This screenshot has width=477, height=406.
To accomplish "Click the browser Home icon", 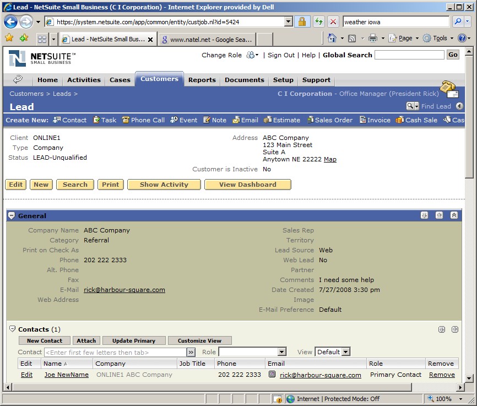I will tap(332, 38).
